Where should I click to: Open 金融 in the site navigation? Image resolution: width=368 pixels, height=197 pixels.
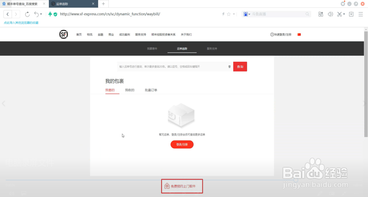[x=100, y=35]
